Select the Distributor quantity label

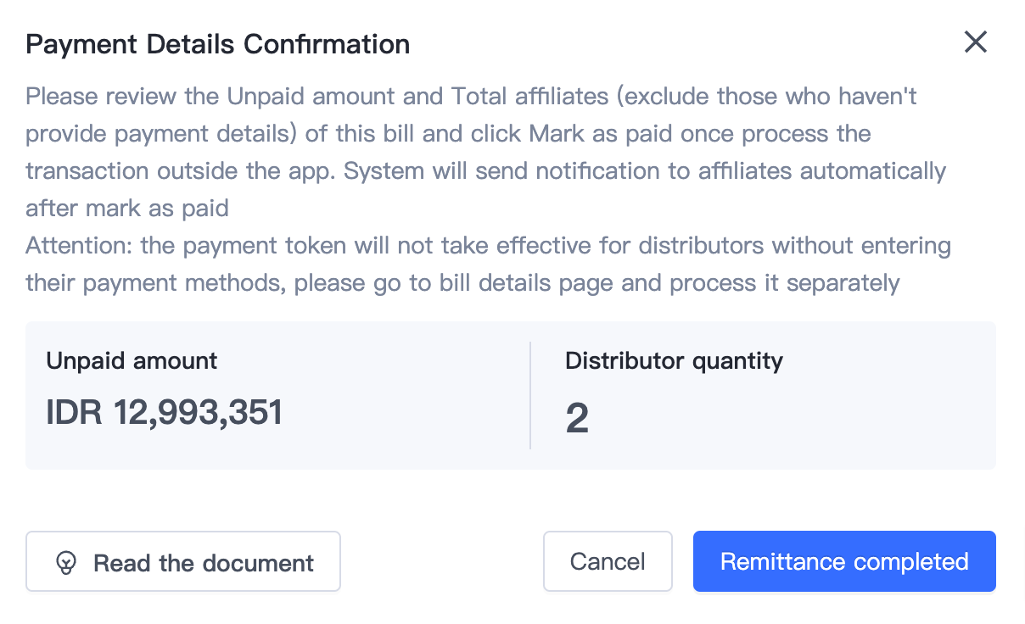[674, 360]
